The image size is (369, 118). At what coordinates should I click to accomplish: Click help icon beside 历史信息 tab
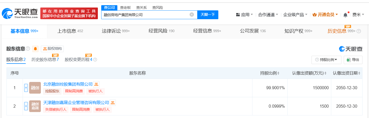tap(359, 31)
